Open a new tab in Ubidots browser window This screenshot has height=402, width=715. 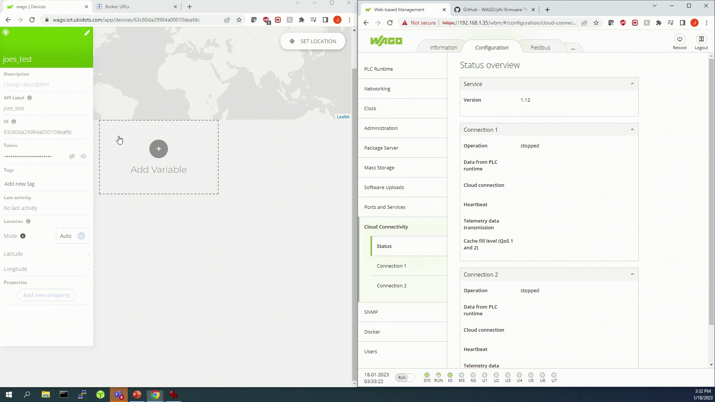tap(190, 7)
